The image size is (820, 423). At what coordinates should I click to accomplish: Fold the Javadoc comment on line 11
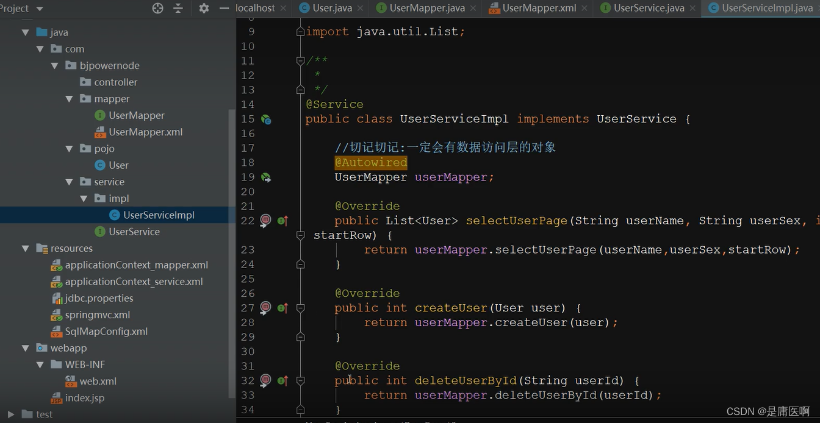(x=300, y=61)
